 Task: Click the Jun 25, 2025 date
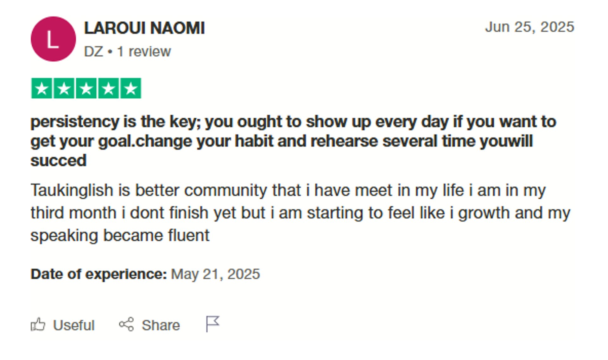529,27
